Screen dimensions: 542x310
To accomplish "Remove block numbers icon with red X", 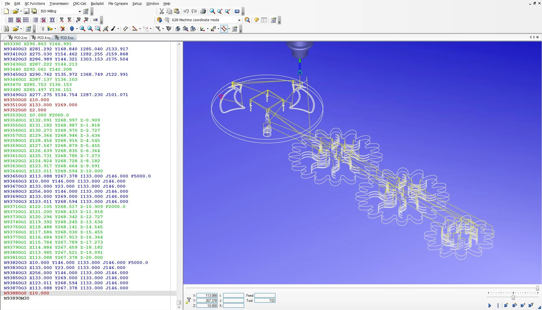I will coord(18,20).
